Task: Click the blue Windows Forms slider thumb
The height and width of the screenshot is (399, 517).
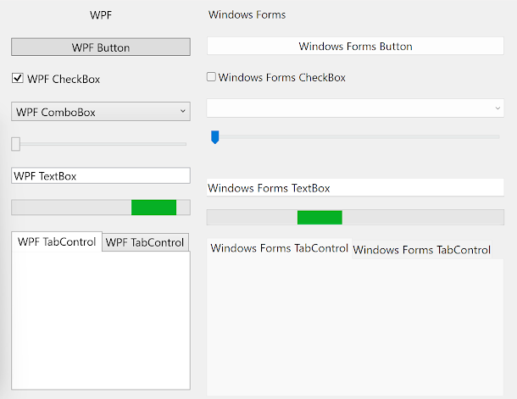Action: click(215, 137)
